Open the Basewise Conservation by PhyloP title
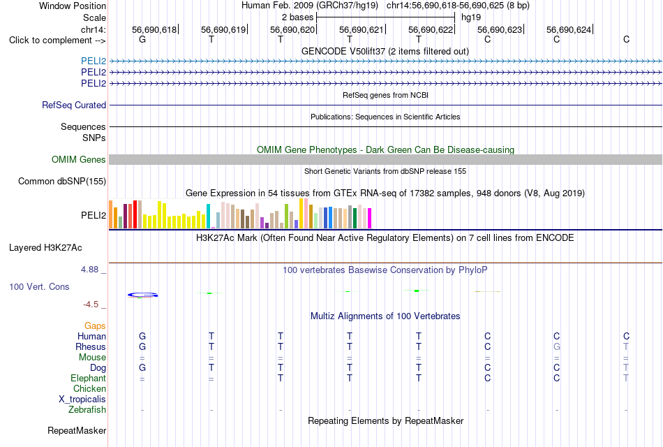This screenshot has height=447, width=663. (385, 270)
